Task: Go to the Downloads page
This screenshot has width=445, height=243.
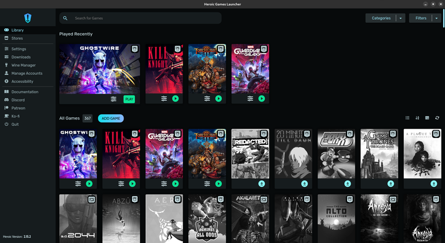Action: [x=28, y=57]
